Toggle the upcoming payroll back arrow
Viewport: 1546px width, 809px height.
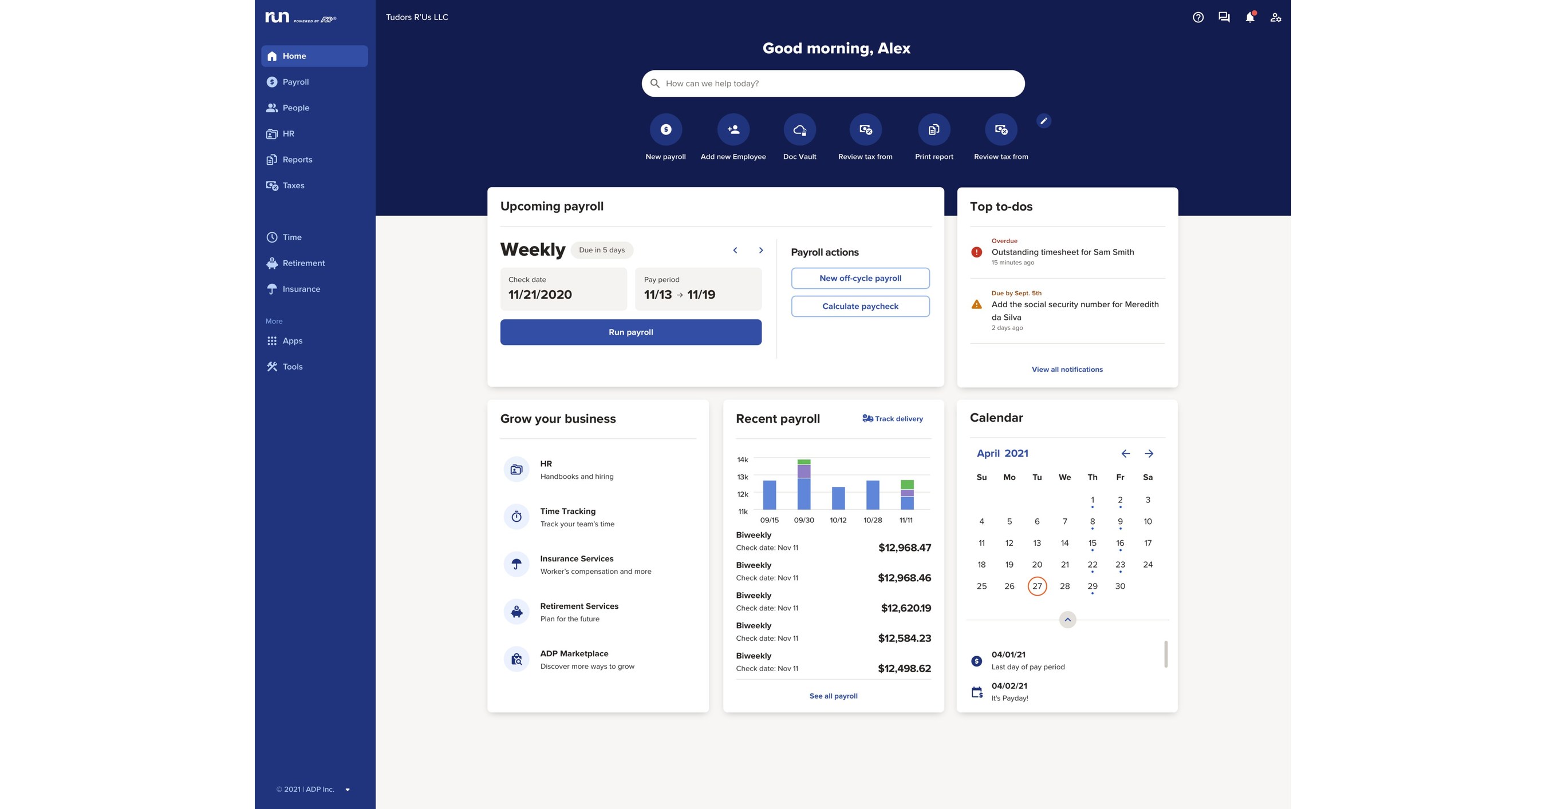(735, 250)
